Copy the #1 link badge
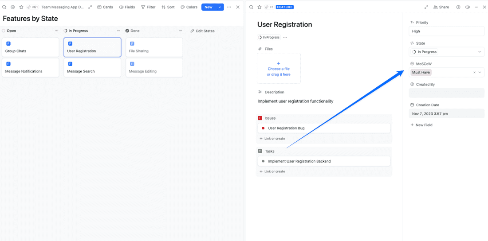The width and height of the screenshot is (488, 241). [x=269, y=7]
